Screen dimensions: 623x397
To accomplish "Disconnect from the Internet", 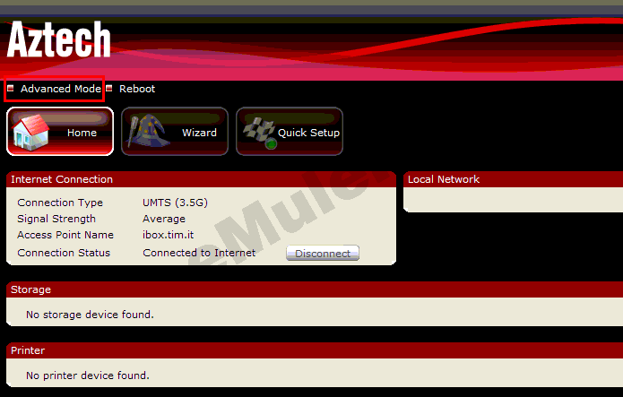I will (323, 253).
